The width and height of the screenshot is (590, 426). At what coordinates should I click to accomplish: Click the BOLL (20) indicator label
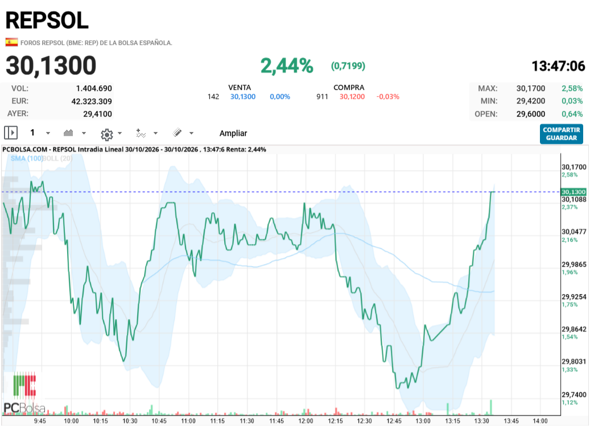pyautogui.click(x=57, y=158)
